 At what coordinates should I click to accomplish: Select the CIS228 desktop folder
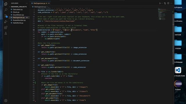(x=178, y=44)
